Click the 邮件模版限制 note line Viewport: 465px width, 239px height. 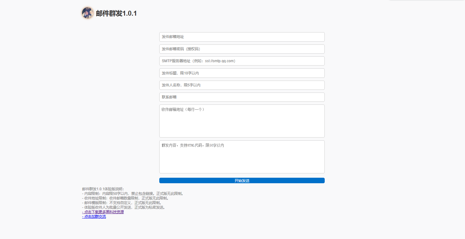point(122,203)
